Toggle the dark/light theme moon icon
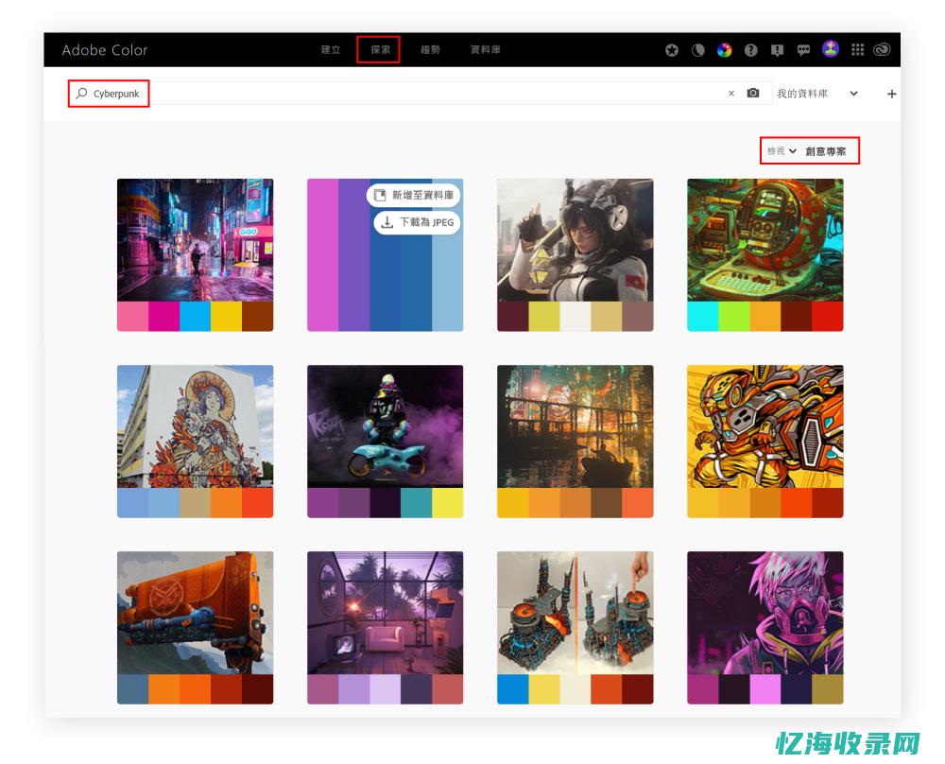This screenshot has height=764, width=945. [698, 50]
